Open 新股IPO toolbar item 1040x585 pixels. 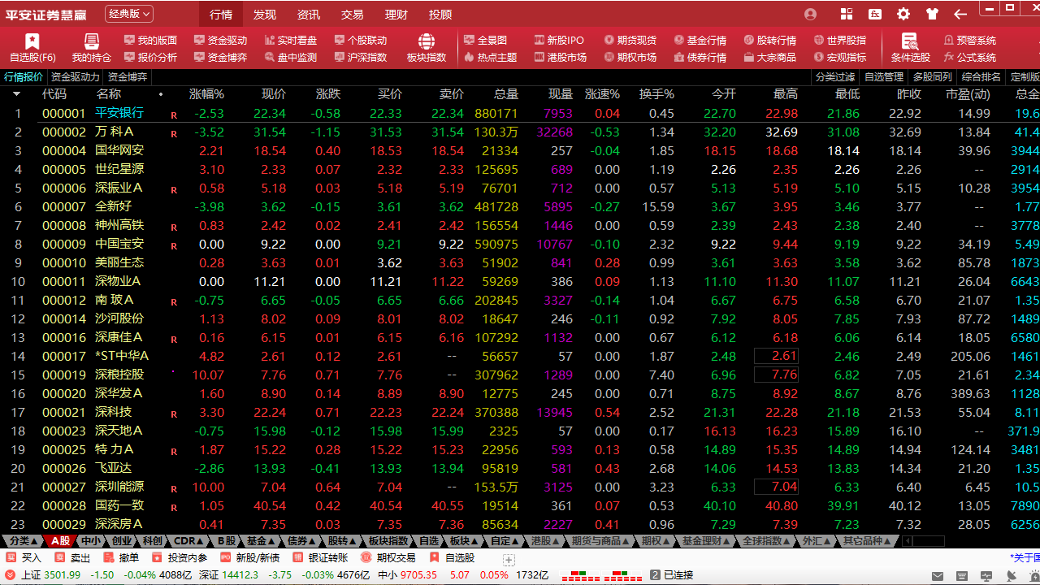(x=559, y=40)
